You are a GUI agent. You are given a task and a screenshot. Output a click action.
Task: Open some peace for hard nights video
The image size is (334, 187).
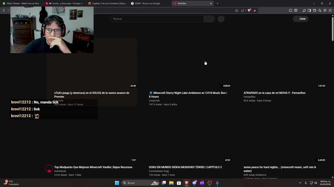(x=280, y=169)
